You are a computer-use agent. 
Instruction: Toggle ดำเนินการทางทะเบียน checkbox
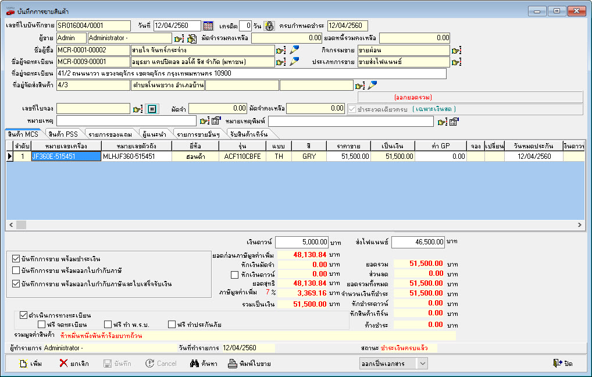pos(23,315)
